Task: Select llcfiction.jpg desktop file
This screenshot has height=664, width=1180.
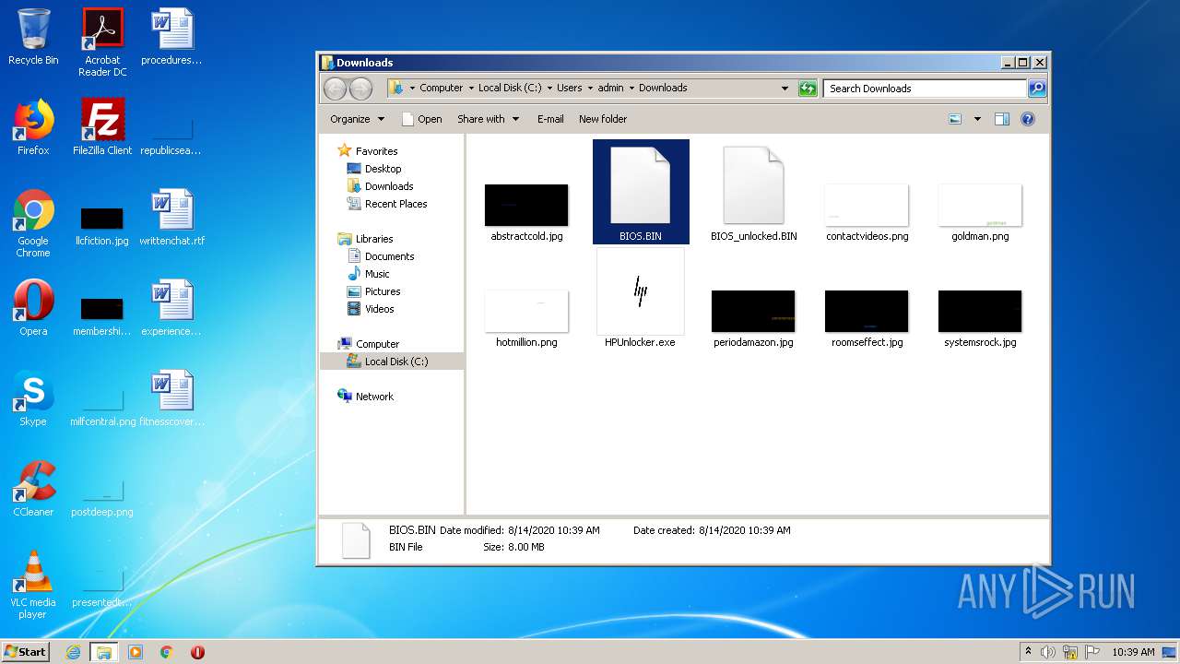Action: click(102, 224)
